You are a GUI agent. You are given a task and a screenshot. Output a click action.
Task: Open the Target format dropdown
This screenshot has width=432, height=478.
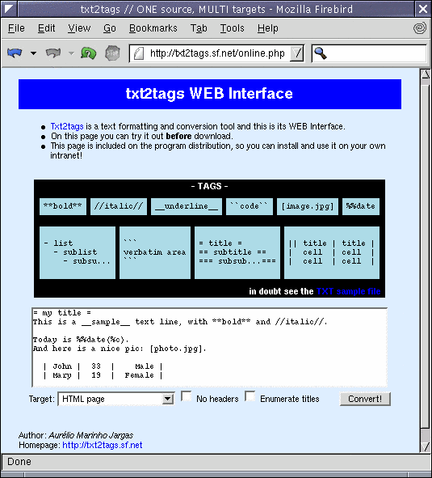pyautogui.click(x=116, y=399)
